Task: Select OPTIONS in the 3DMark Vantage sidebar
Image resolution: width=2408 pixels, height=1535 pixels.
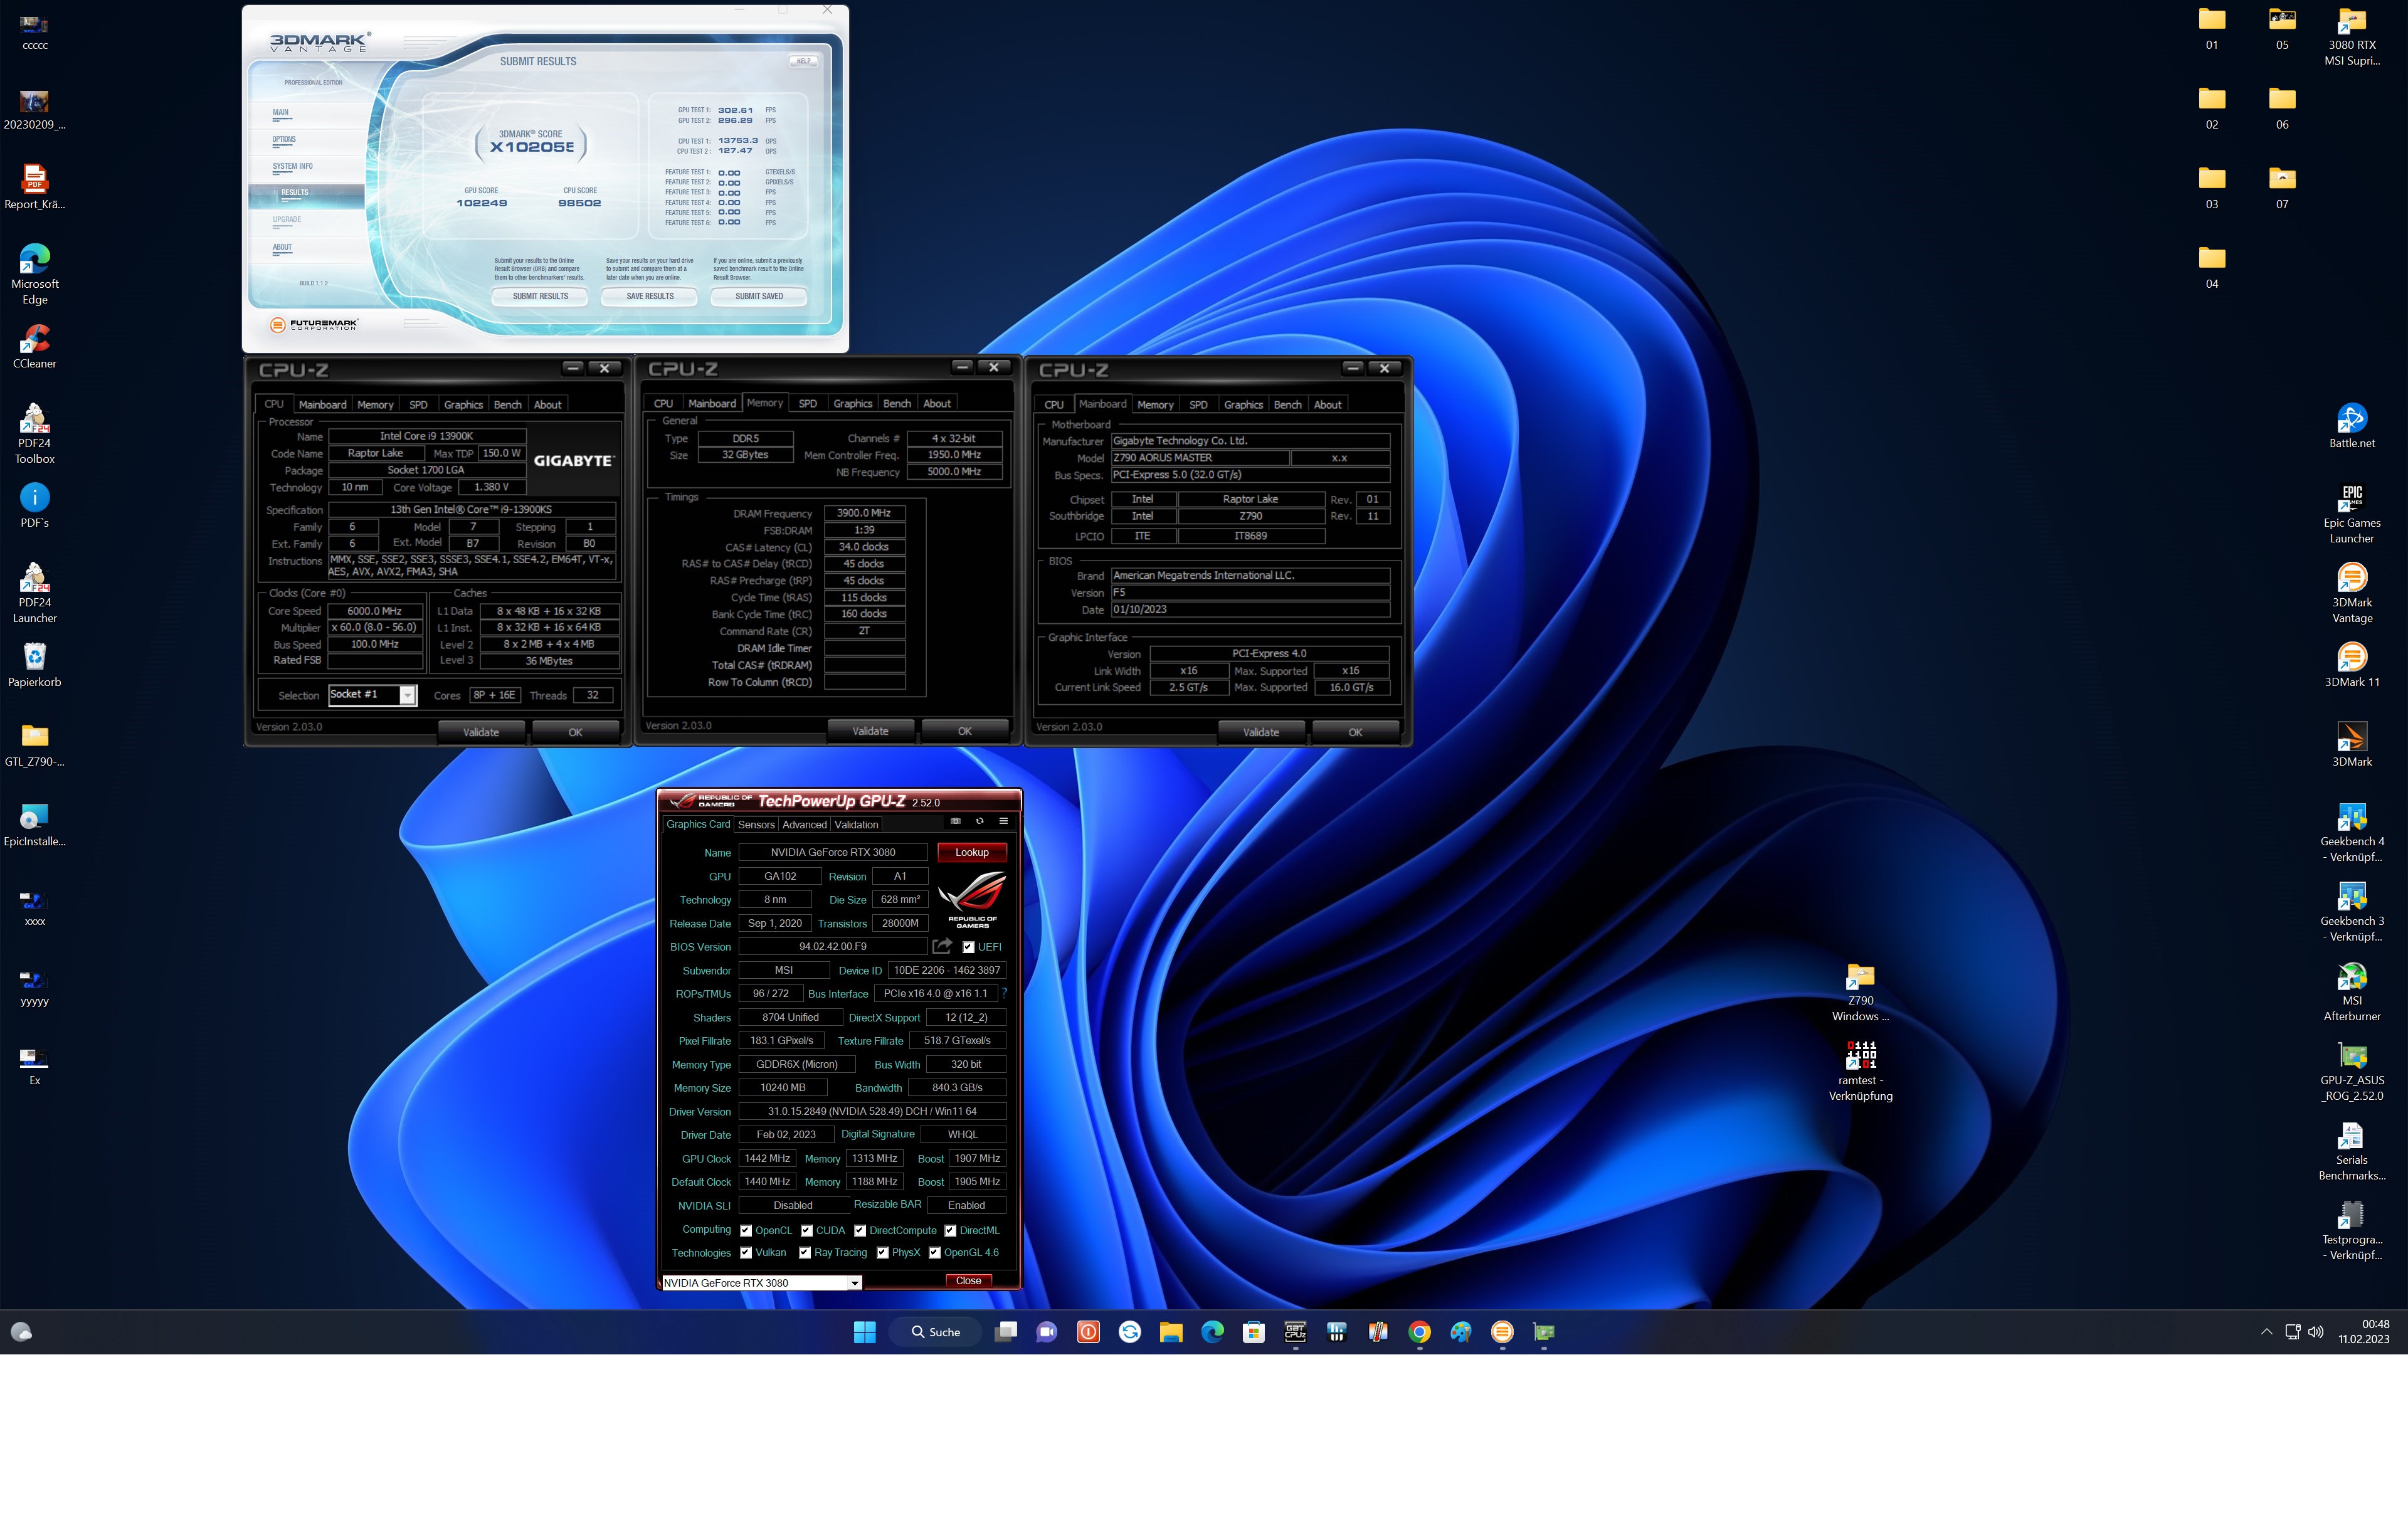Action: pos(284,140)
